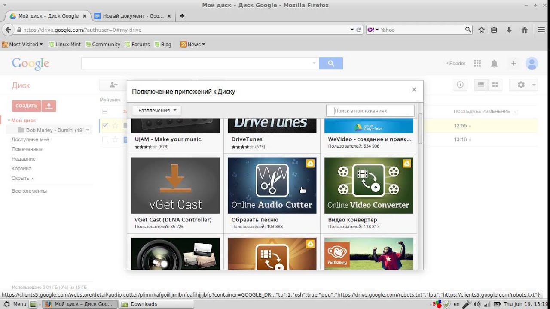Bookmark this page with the star icon
Screen dimensions: 550x309
coord(482,30)
